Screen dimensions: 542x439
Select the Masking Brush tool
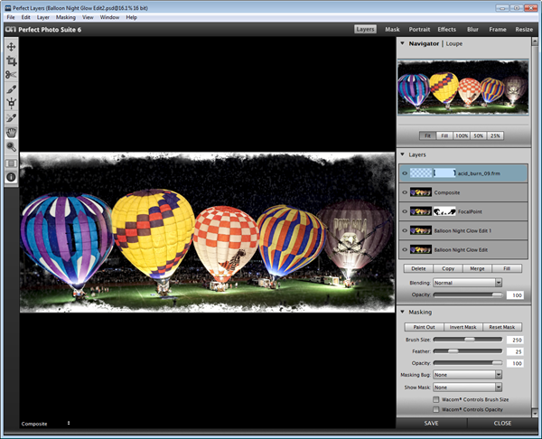click(11, 89)
